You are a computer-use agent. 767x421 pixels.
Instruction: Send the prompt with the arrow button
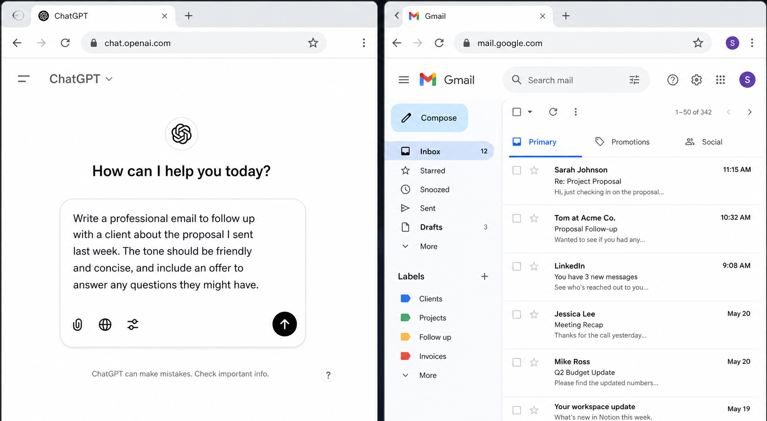tap(285, 324)
